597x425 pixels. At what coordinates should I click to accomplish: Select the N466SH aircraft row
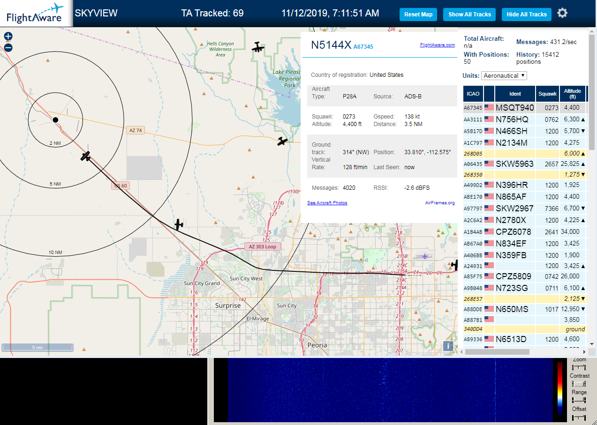[525, 131]
